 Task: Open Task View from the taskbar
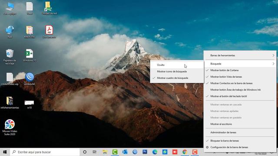(x=95, y=152)
